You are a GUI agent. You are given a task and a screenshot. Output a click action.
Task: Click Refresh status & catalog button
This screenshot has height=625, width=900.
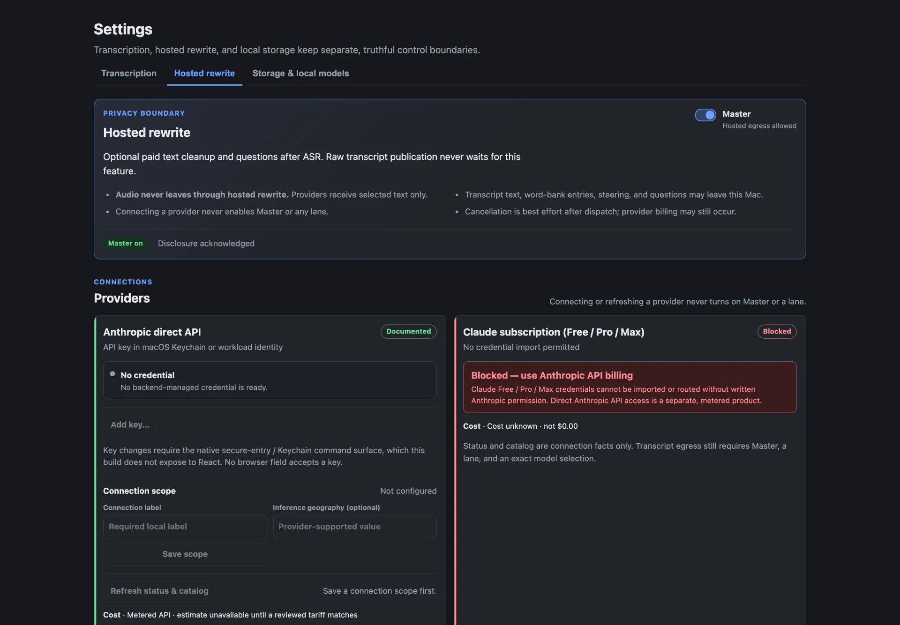pos(159,591)
